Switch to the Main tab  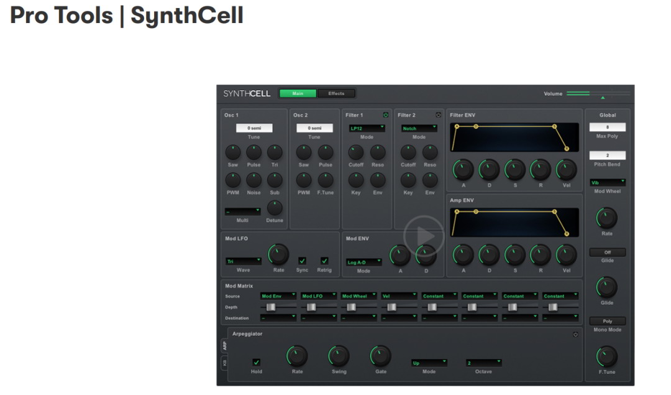pyautogui.click(x=298, y=93)
